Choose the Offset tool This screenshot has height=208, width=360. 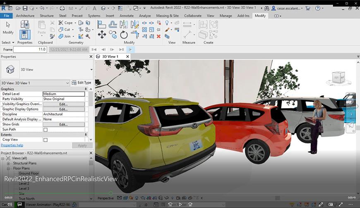pyautogui.click(x=113, y=24)
